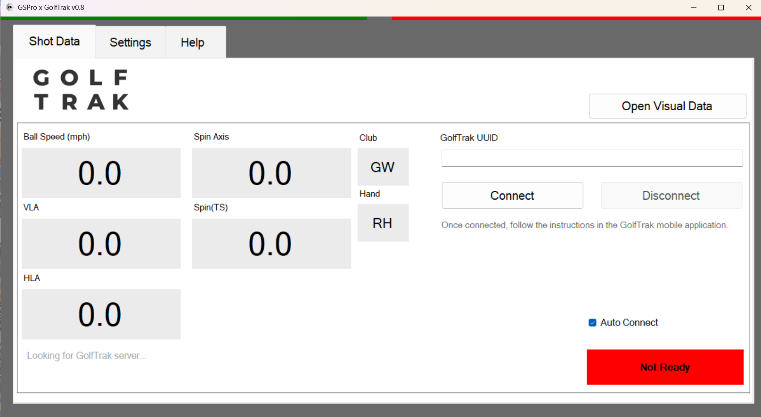
Task: Open the Help tab
Action: (x=192, y=42)
